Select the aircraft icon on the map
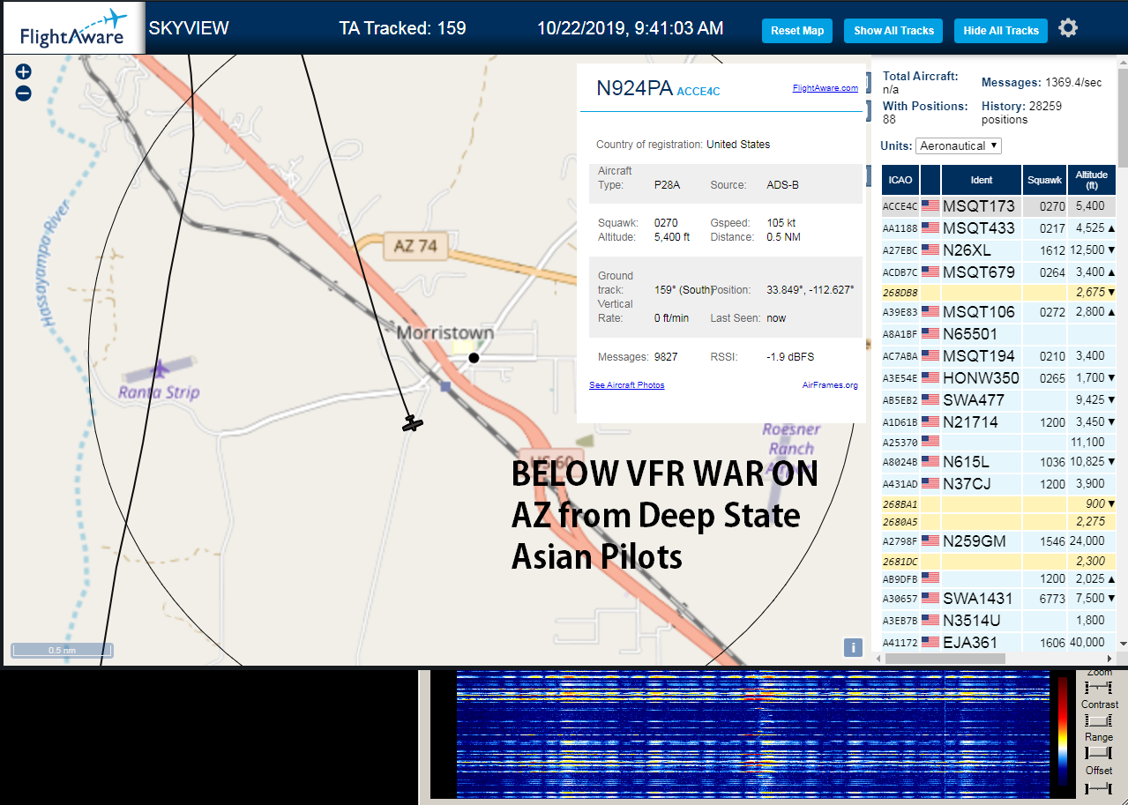 pos(412,423)
